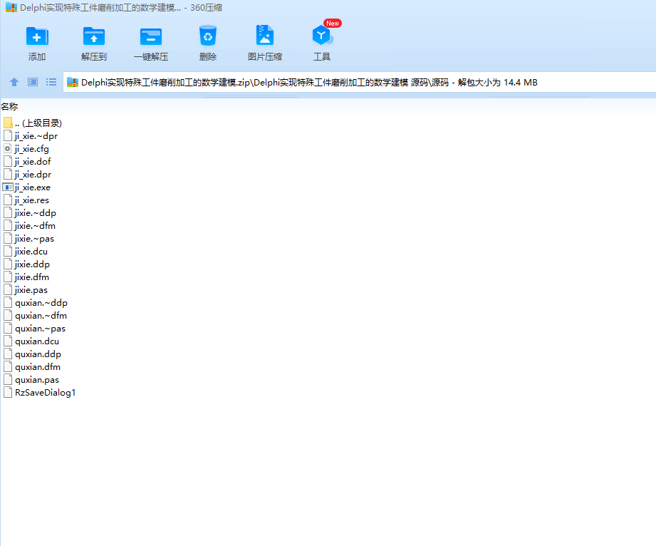The width and height of the screenshot is (656, 546).
Task: Click the gear icon beside ji_xie.cfg
Action: pyautogui.click(x=8, y=149)
